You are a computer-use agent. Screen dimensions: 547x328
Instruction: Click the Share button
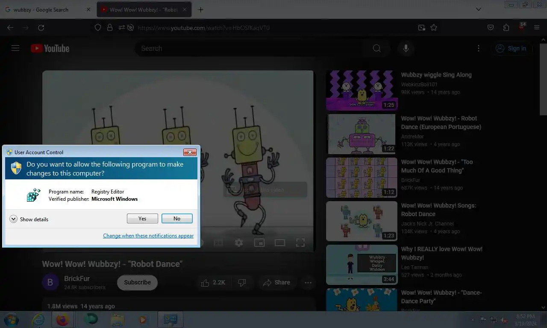[x=276, y=282]
